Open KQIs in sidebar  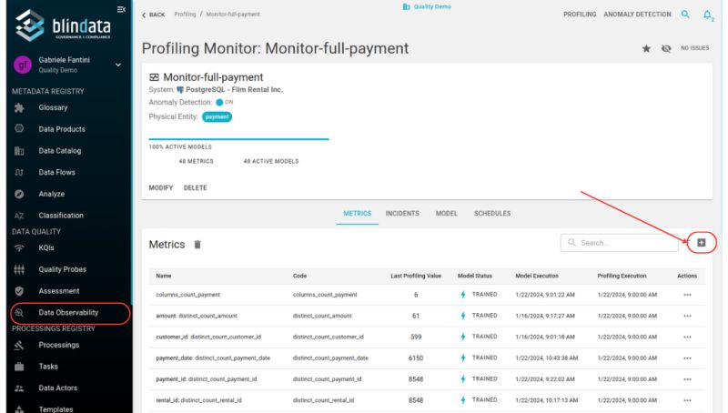(x=46, y=247)
